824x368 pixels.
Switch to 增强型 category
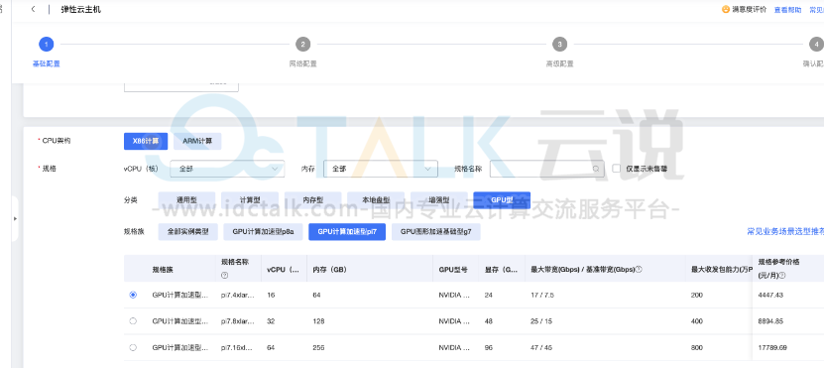[439, 200]
